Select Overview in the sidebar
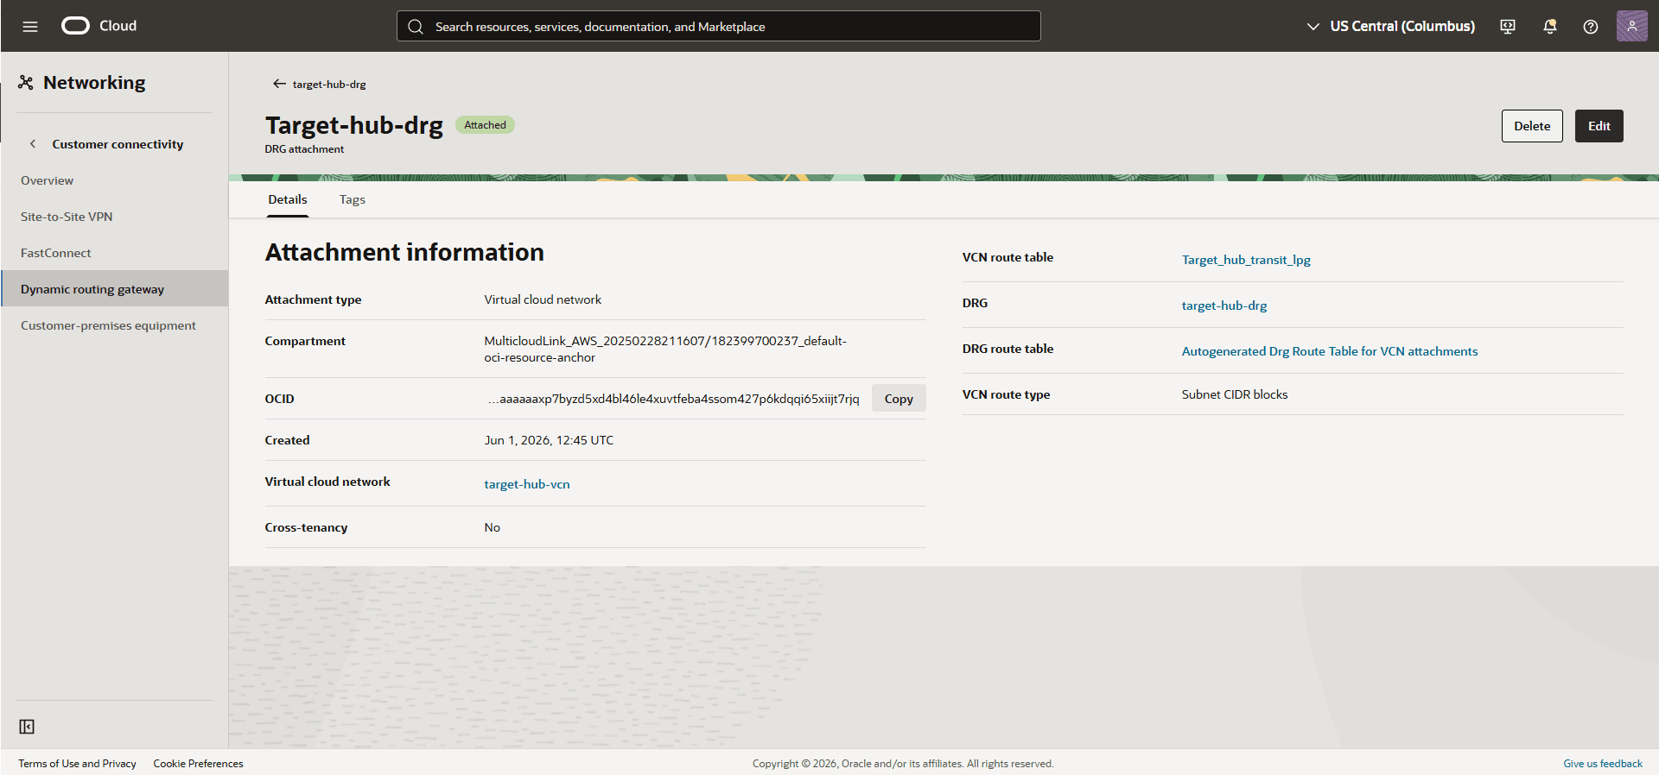 [114, 180]
